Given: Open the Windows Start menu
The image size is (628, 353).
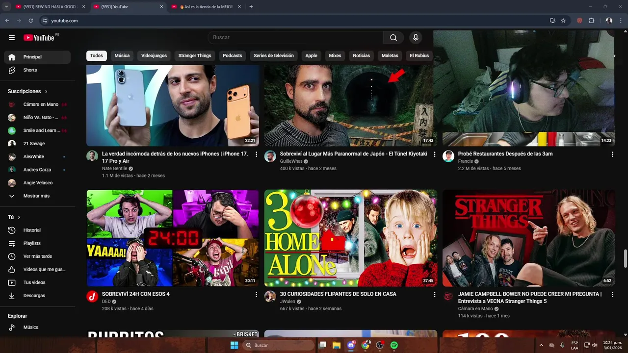Looking at the screenshot, I should [x=234, y=345].
